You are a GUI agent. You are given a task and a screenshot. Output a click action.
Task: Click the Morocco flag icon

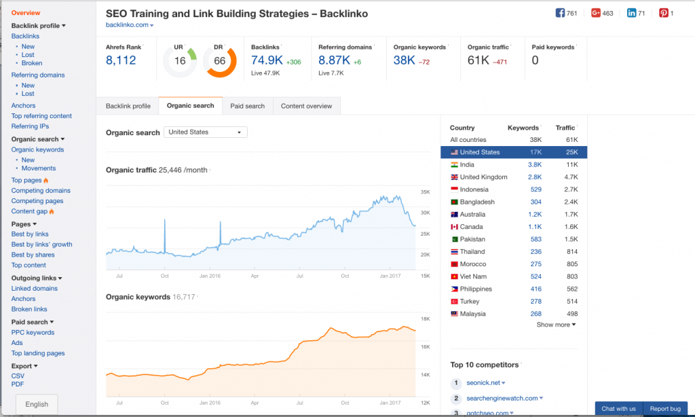pos(454,264)
